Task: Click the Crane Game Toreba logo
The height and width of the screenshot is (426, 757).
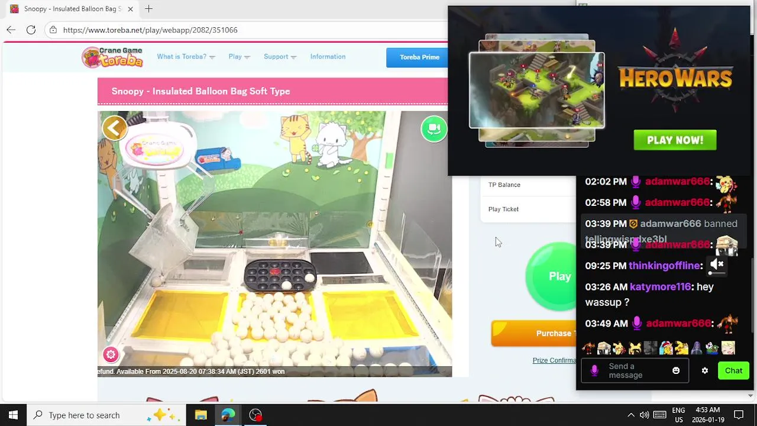Action: coord(112,57)
